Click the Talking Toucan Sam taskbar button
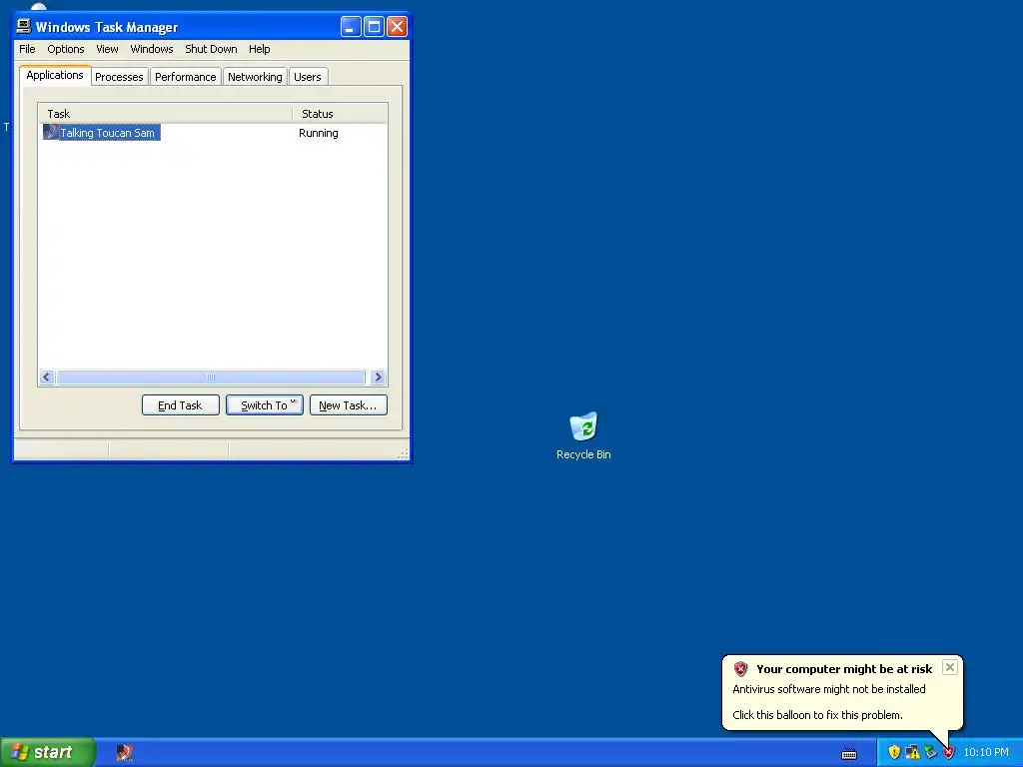 (125, 753)
